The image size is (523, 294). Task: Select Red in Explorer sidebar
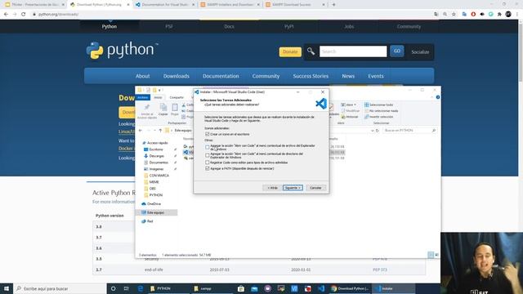(150, 221)
